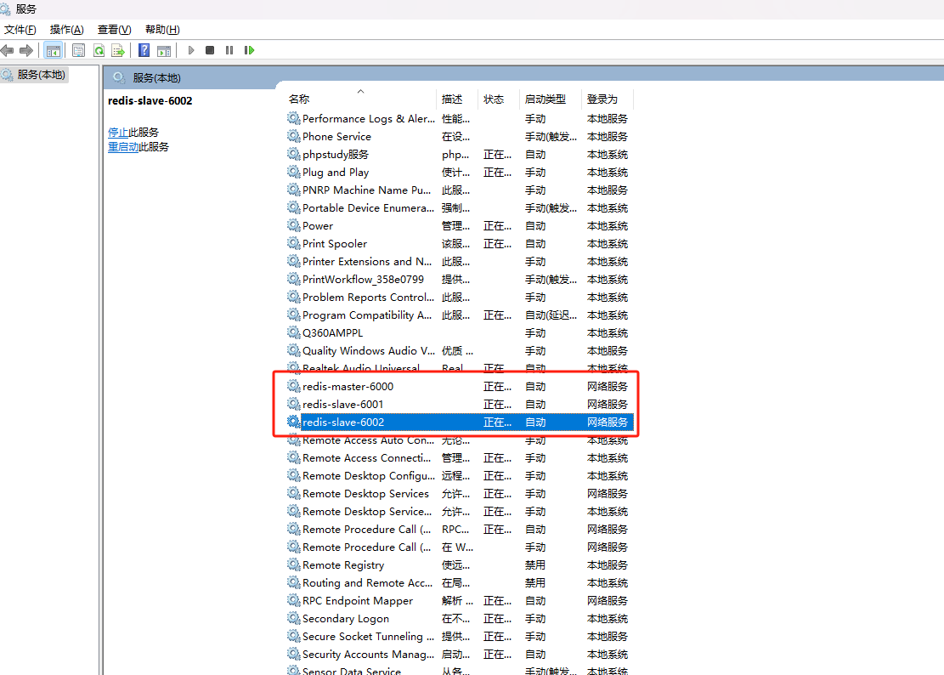The width and height of the screenshot is (944, 675).
Task: Click the gear icon beside Q360AMPPL
Action: [294, 333]
